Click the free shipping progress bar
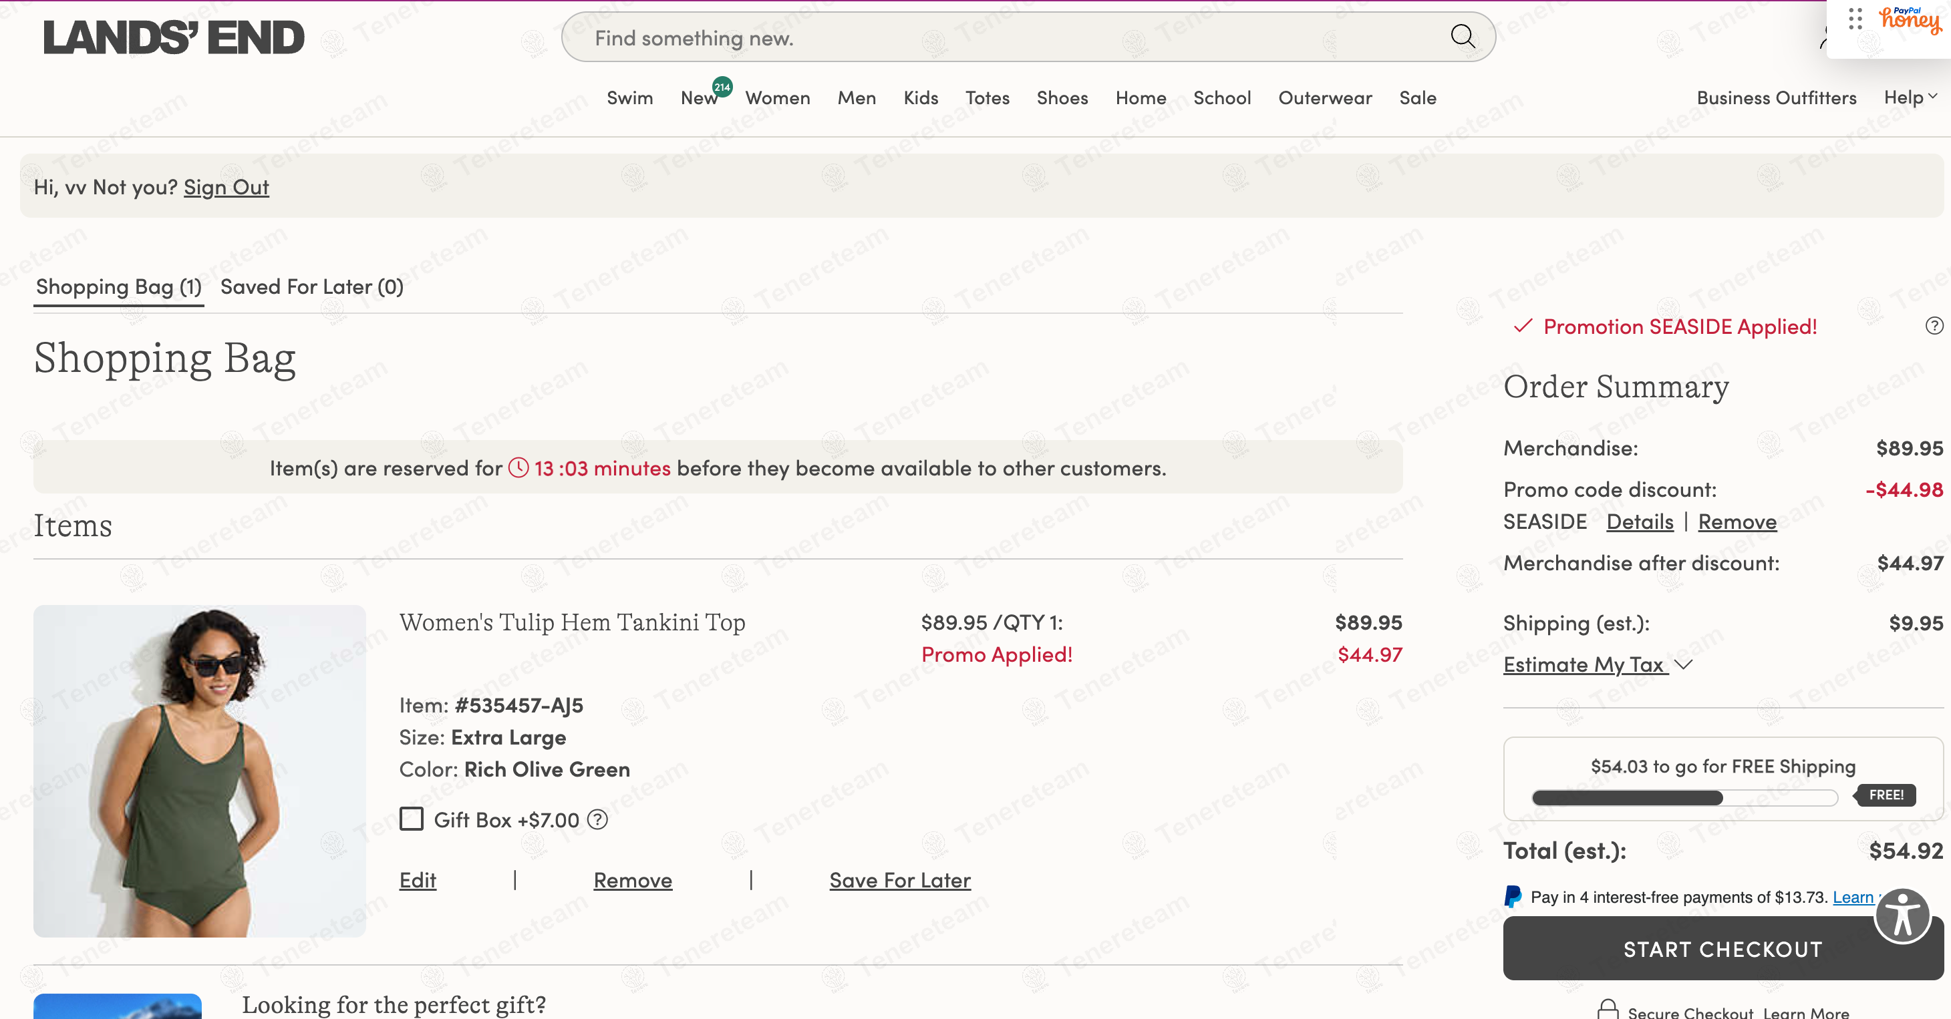The image size is (1951, 1019). 1684,797
